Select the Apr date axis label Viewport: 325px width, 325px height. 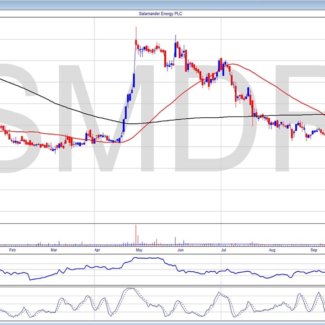pos(97,250)
